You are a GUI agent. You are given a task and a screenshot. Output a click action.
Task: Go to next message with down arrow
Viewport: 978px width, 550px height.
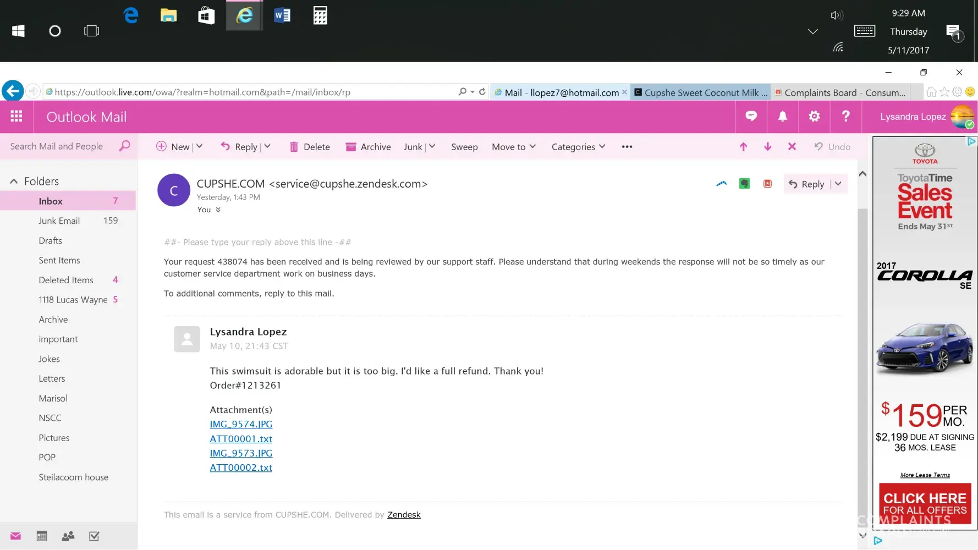click(767, 147)
